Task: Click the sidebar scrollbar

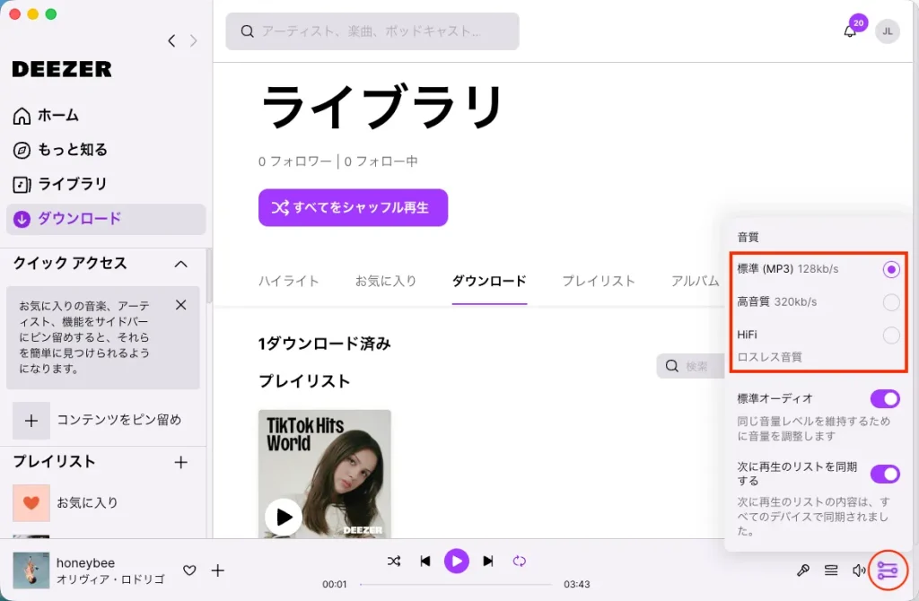Action: tap(208, 275)
